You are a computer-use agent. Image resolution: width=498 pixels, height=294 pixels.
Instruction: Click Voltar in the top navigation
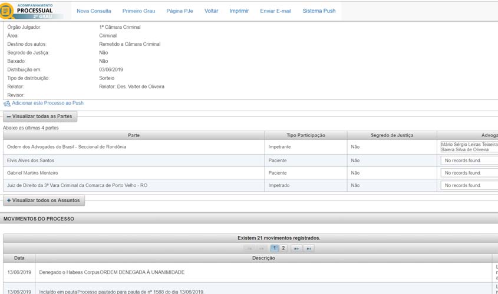[211, 11]
